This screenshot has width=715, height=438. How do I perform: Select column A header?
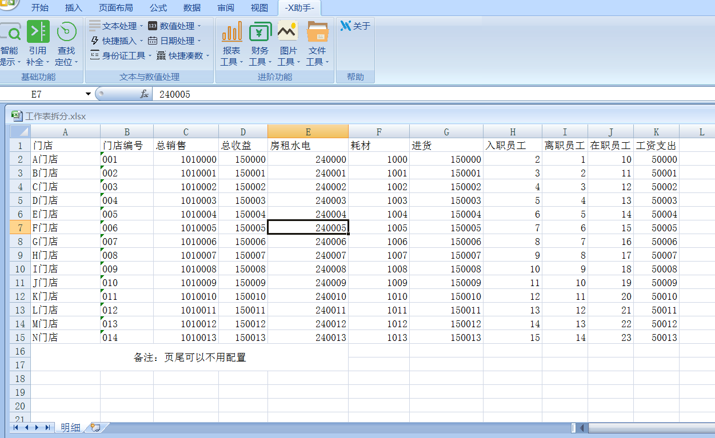click(65, 132)
